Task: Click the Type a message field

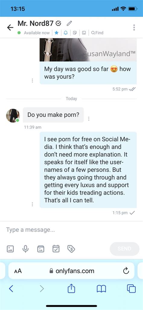Action: click(71, 230)
